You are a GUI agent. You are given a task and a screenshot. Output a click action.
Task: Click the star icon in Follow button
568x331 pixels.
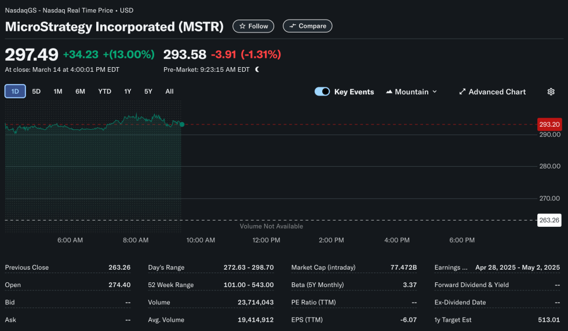tap(242, 26)
